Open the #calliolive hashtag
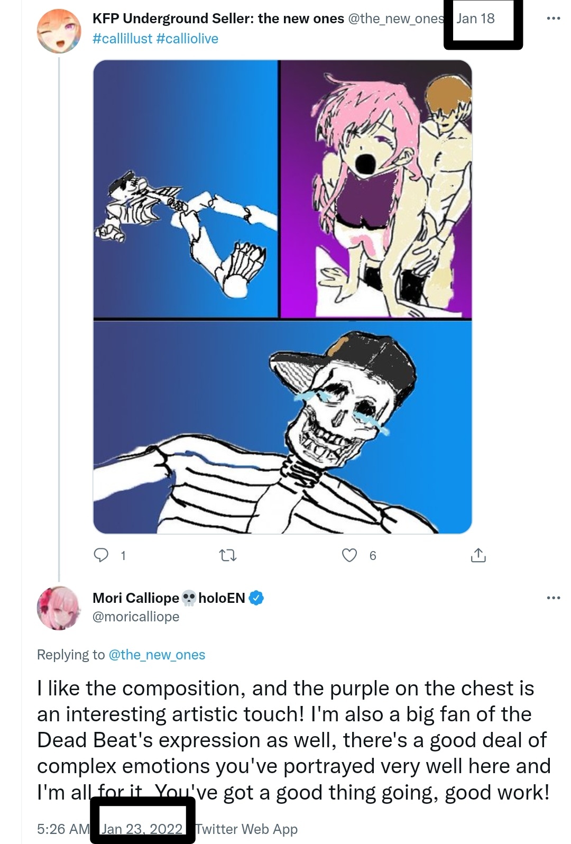Screen dimensions: 571x844 (187, 39)
